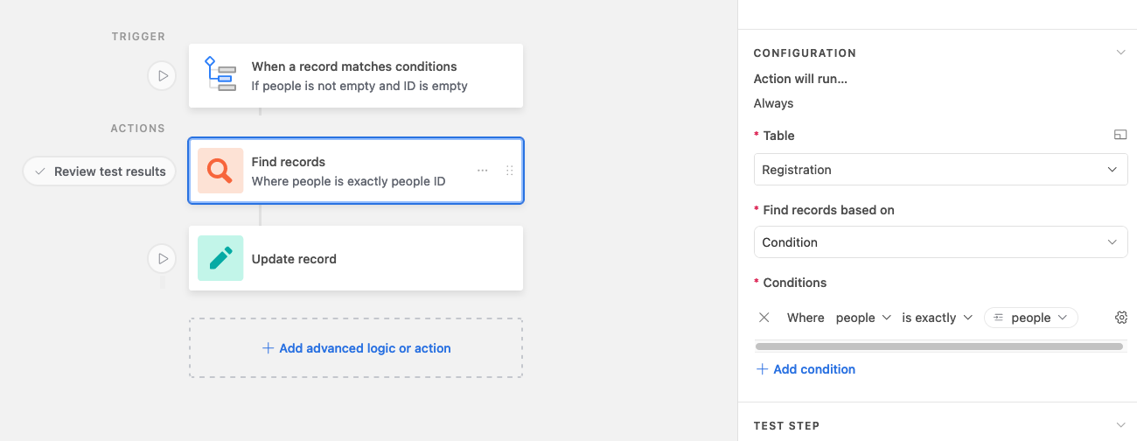Open table view icon beside Table label

pyautogui.click(x=1120, y=135)
